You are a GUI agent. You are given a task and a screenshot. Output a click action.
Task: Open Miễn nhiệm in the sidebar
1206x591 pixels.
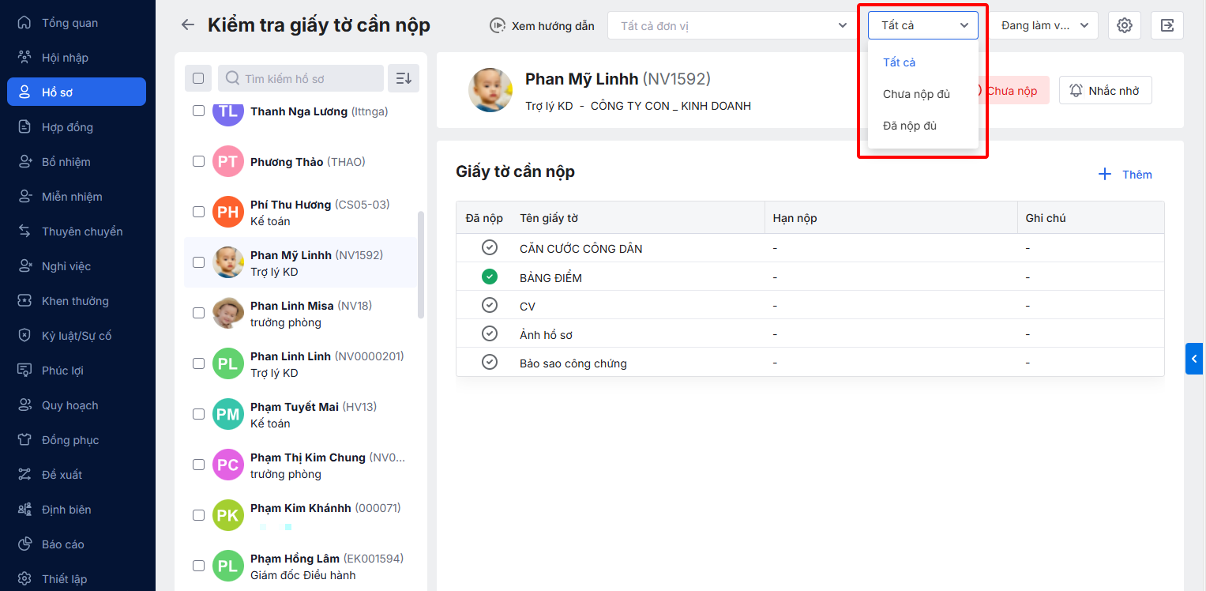tap(77, 197)
